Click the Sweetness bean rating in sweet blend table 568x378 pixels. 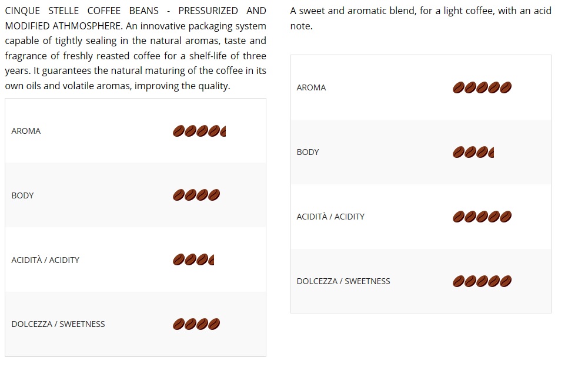click(482, 281)
